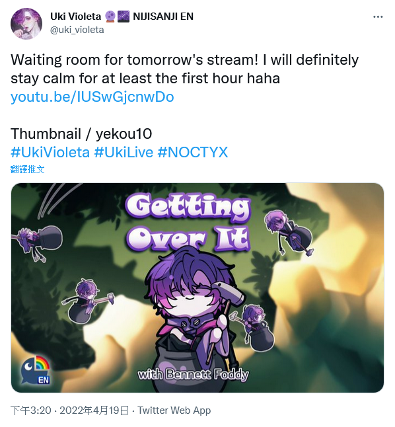Click the tweet timestamp 下午3:20 · 2022年4月19日
Viewport: 395px width, 427px height.
(70, 410)
